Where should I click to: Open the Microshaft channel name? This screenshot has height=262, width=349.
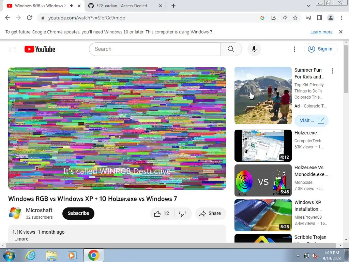click(x=39, y=210)
